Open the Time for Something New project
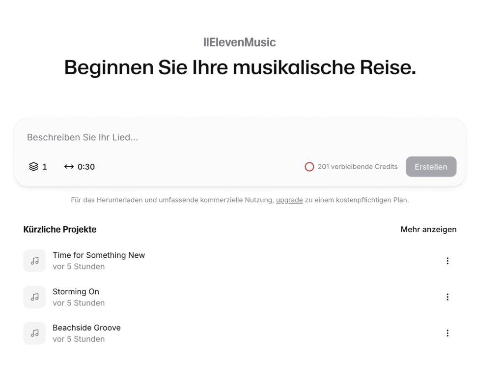The width and height of the screenshot is (503, 365). click(x=99, y=255)
